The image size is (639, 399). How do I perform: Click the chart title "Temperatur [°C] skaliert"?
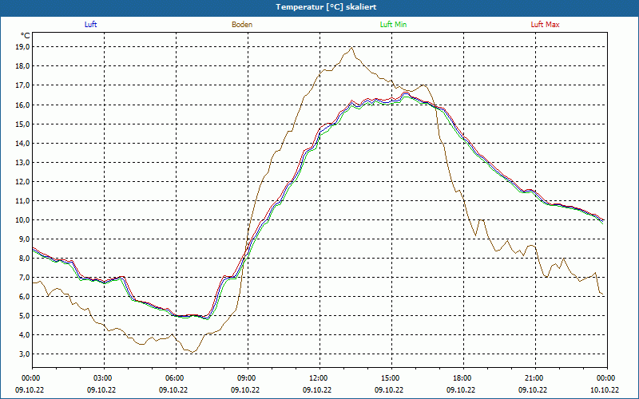tap(326, 7)
